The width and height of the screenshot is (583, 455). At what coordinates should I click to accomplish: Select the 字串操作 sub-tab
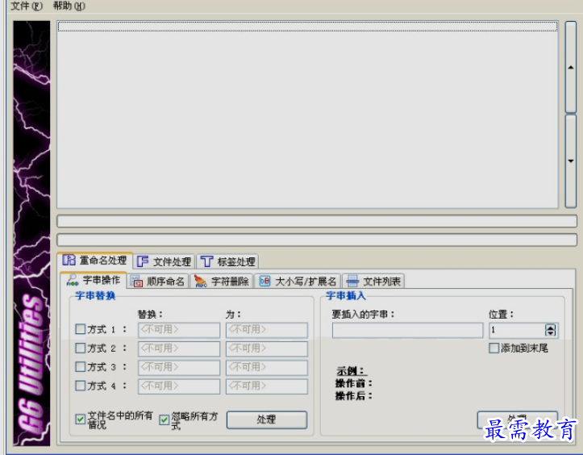click(94, 280)
